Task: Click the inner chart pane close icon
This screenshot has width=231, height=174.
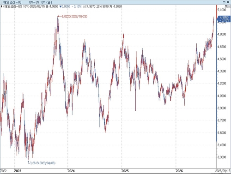Action: 229,6
